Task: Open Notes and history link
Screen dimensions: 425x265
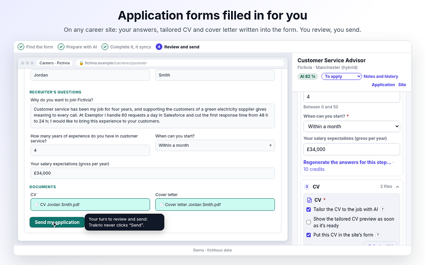Action: coord(381,76)
